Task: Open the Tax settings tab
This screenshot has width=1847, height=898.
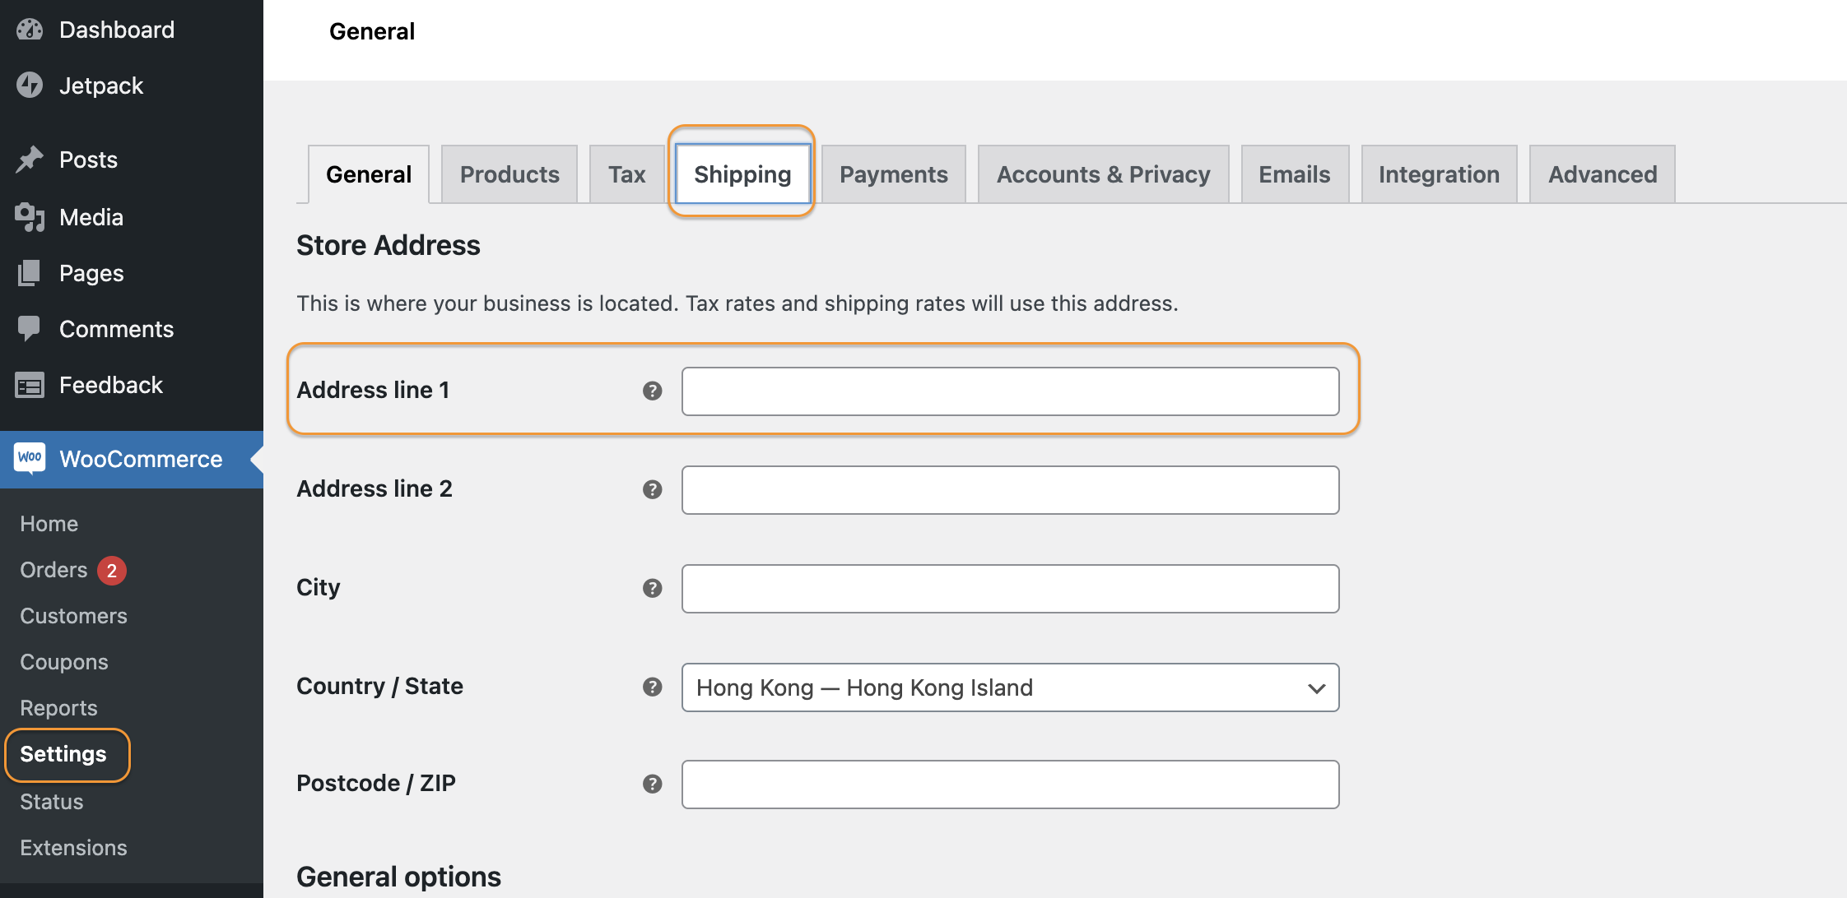Action: pyautogui.click(x=627, y=174)
